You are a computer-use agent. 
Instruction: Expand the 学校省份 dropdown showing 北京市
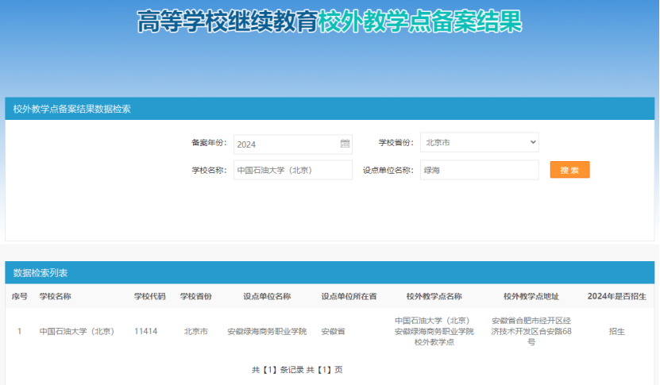coord(479,143)
